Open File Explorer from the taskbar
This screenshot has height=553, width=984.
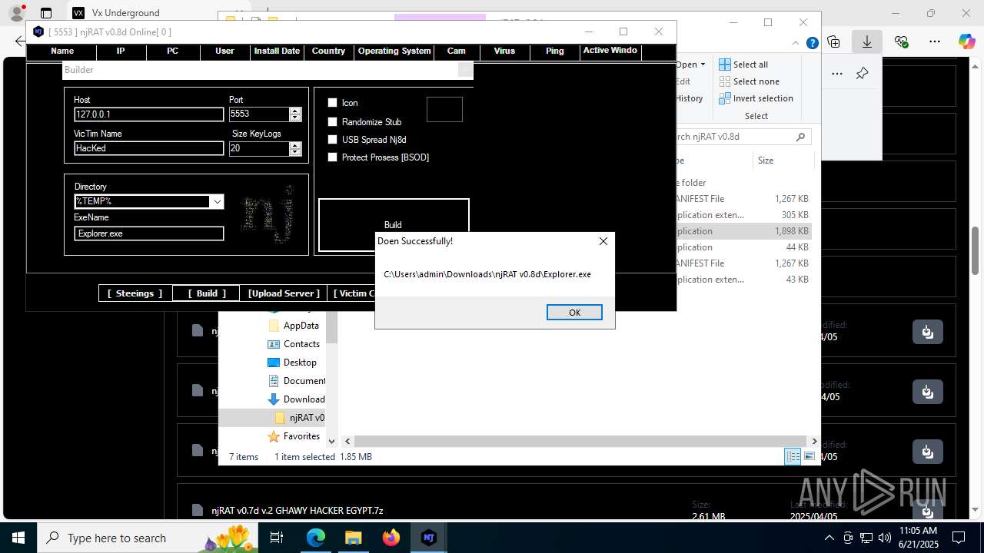(353, 538)
